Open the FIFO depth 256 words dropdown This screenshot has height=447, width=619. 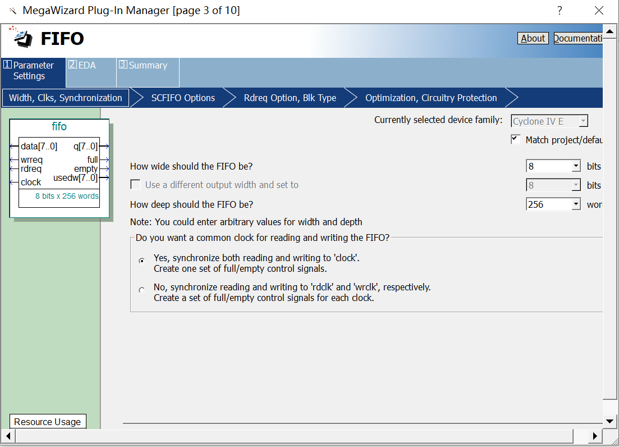576,204
